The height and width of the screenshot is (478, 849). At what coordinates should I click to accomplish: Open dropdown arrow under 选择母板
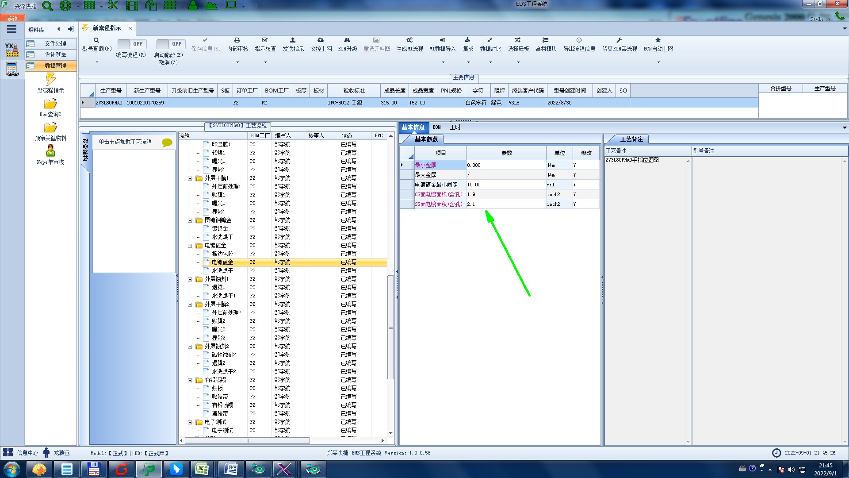[518, 62]
